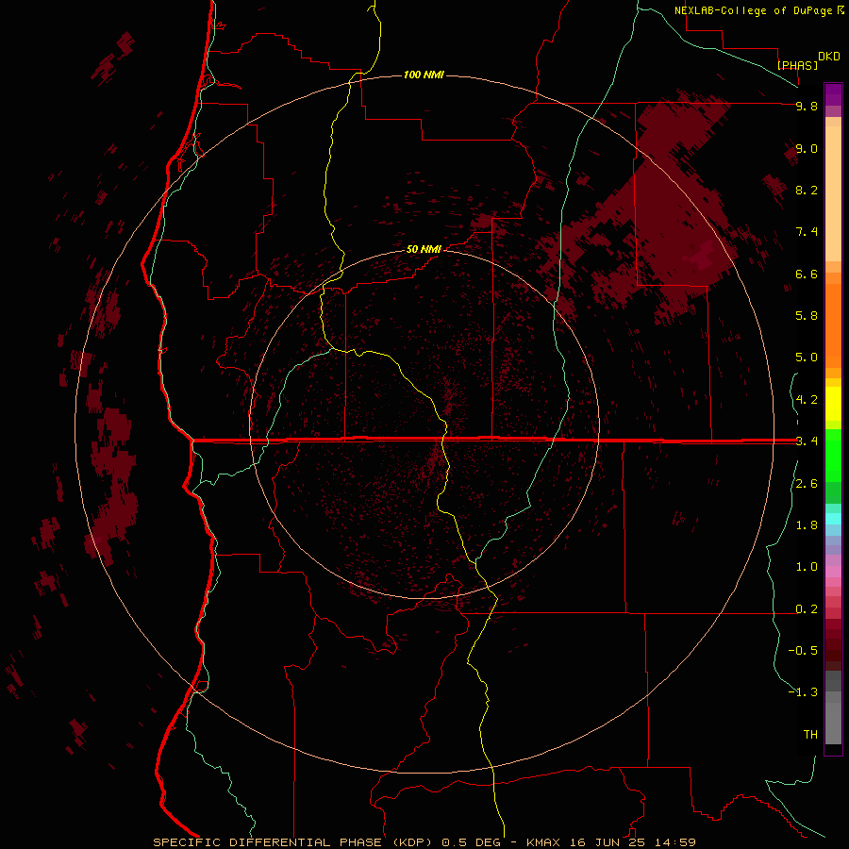Click the -0.5 scale value

(803, 651)
